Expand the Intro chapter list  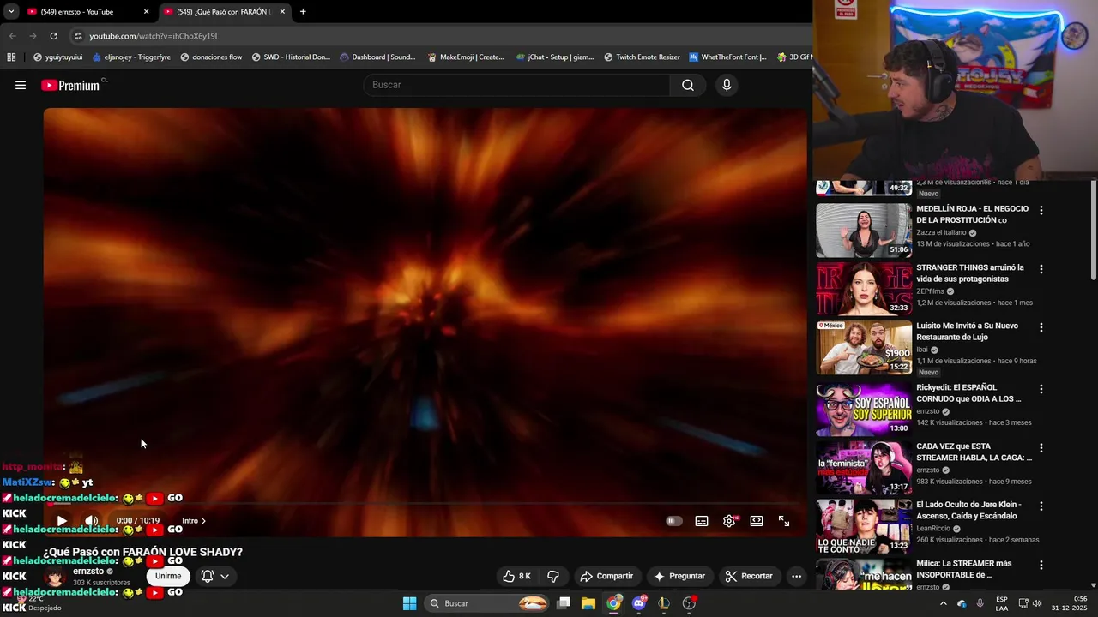coord(194,521)
